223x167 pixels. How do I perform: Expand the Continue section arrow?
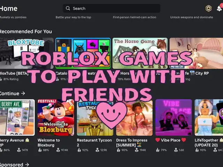(x=23, y=93)
